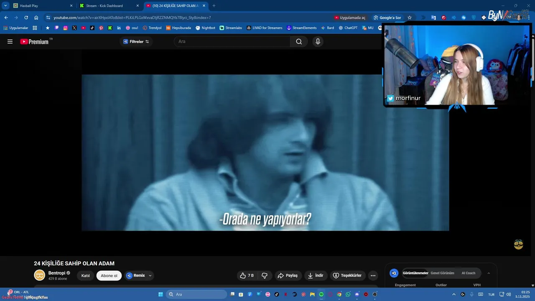The image size is (535, 301).
Task: Collapse the vidIQ panel chevron
Action: pos(489,273)
